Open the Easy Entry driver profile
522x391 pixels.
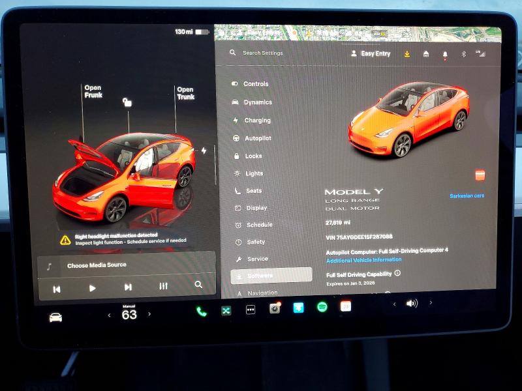(371, 53)
